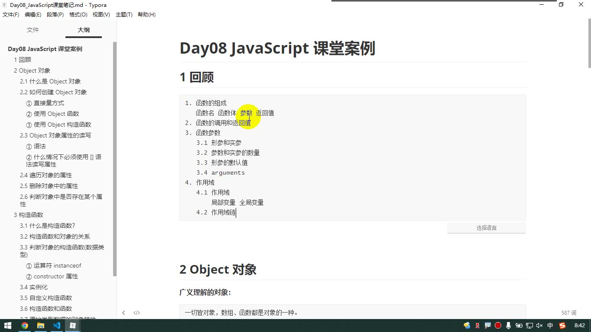Viewport: 591px width, 332px height.
Task: Switch to the 文件 sidebar tab
Action: pyautogui.click(x=33, y=30)
